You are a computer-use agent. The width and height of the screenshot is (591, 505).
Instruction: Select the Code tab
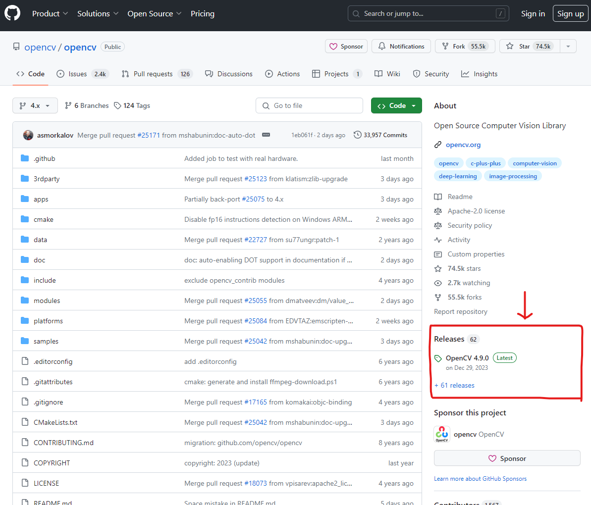pyautogui.click(x=31, y=74)
